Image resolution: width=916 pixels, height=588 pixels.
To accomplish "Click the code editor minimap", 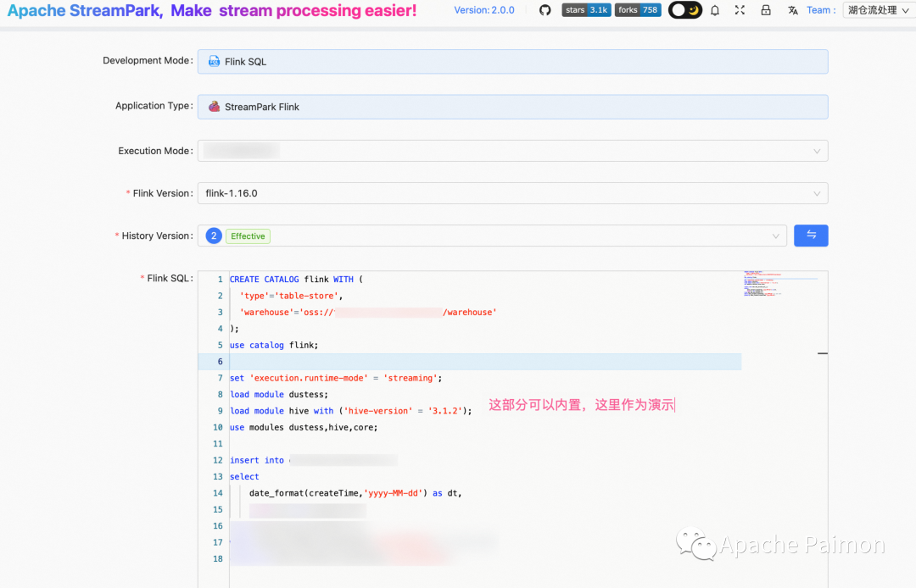I will tap(780, 284).
